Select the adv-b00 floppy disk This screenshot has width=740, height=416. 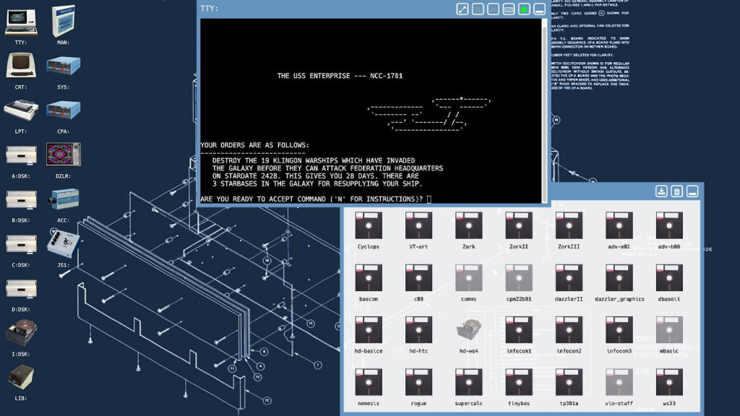669,225
